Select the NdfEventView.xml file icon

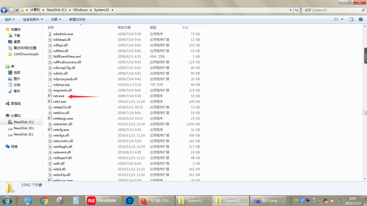50,57
